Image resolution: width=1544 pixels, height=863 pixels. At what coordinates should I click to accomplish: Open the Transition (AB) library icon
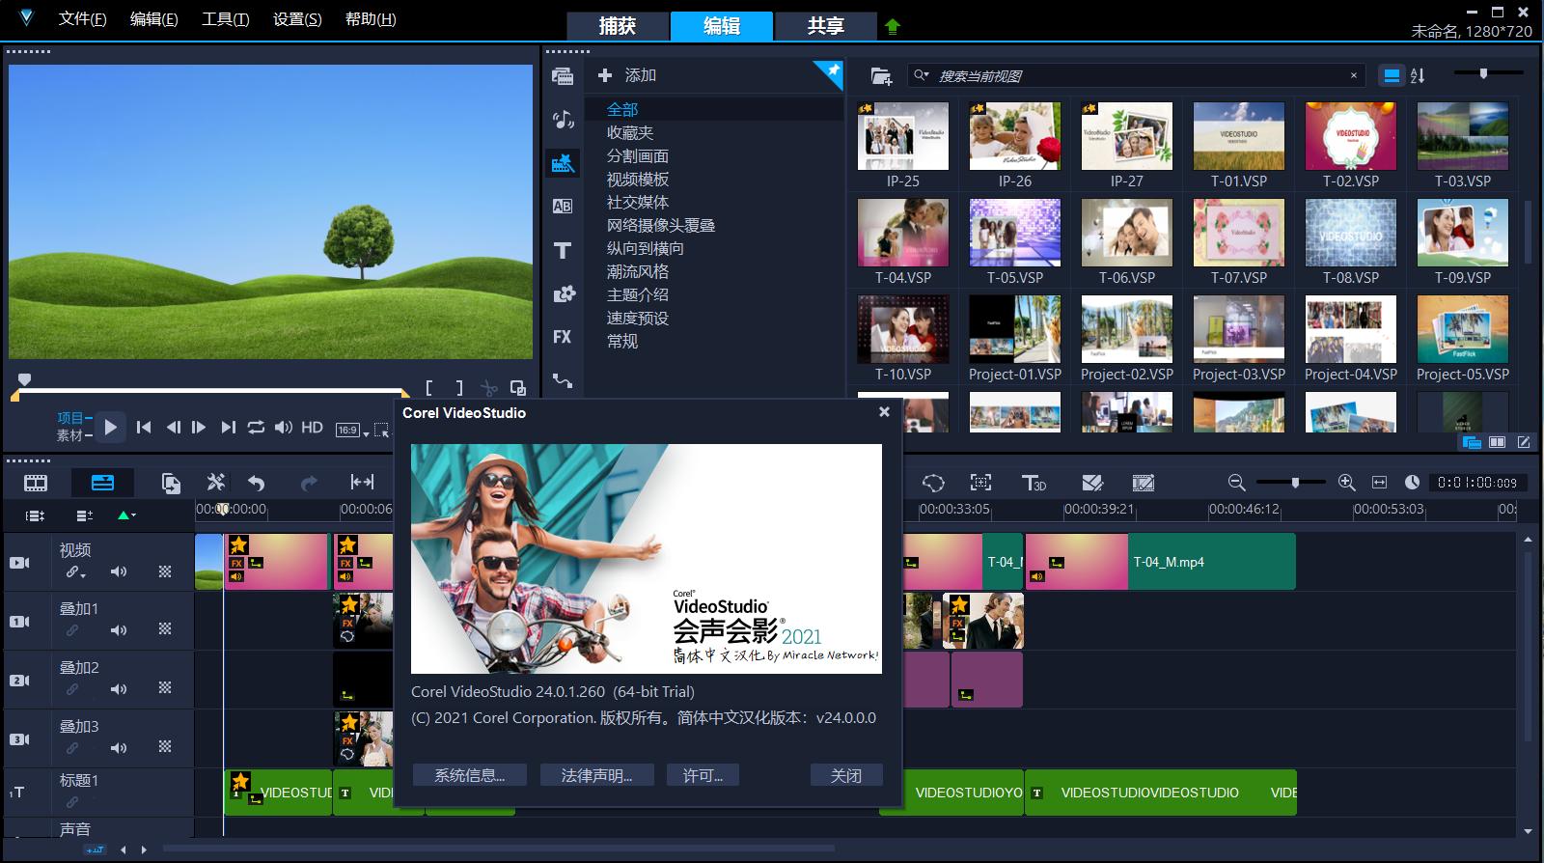(563, 206)
